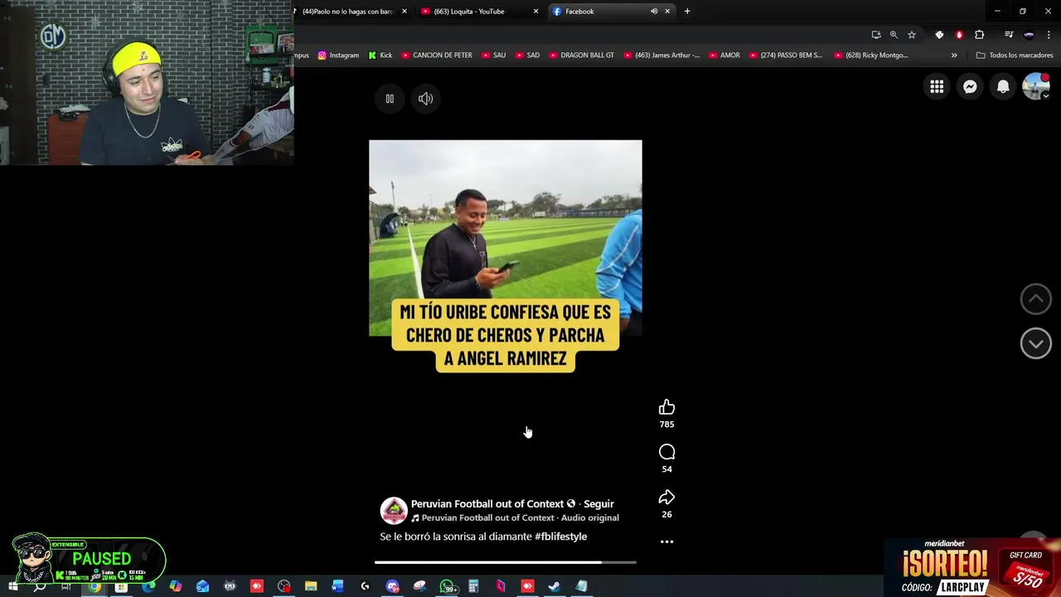Open the red hand ad blocker extension
Viewport: 1061px width, 597px height.
(959, 35)
